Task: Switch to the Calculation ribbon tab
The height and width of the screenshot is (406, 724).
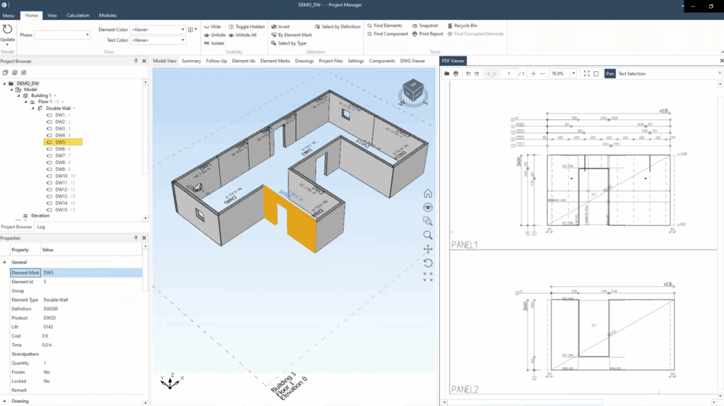Action: 78,15
